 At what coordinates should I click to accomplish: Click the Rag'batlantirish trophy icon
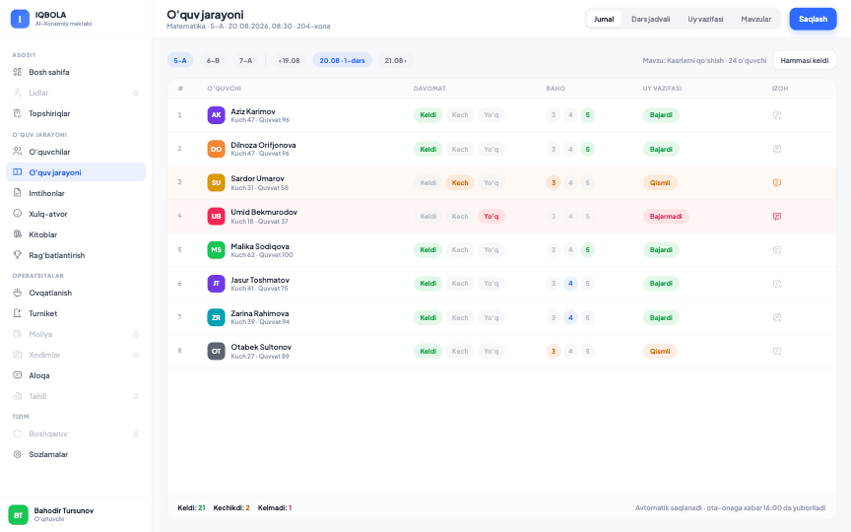(18, 254)
